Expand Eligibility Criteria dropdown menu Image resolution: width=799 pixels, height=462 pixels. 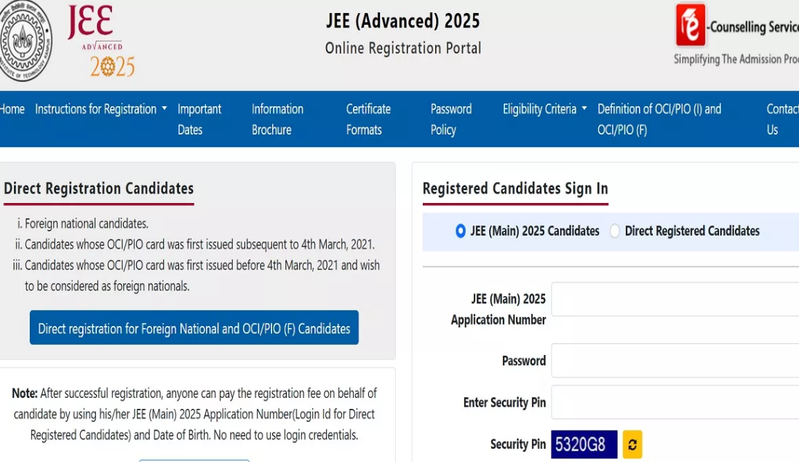click(x=544, y=109)
